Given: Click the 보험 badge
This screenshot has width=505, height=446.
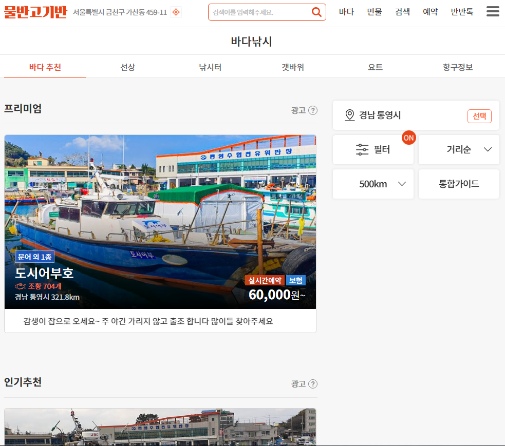Looking at the screenshot, I should 296,280.
